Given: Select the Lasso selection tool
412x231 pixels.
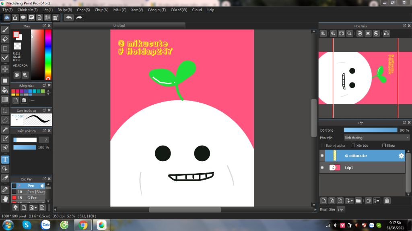Looking at the screenshot, I should click(x=5, y=120).
